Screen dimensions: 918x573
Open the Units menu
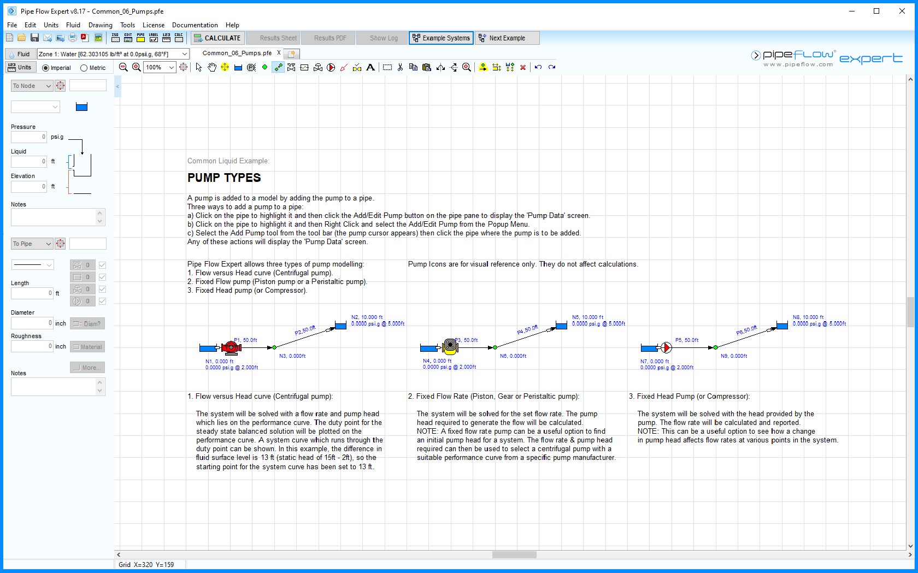[x=51, y=25]
